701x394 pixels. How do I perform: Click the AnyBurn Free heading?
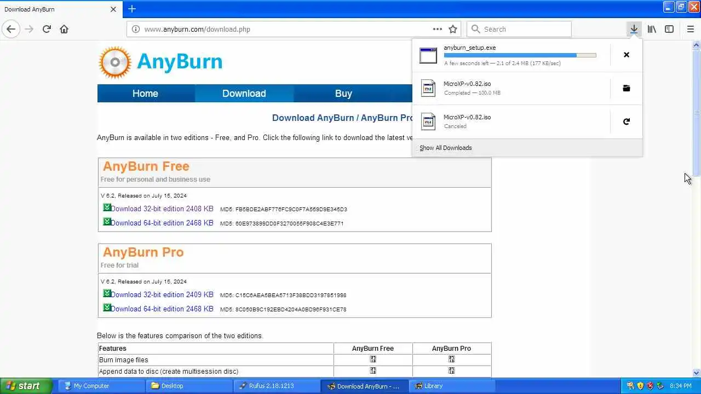coord(146,166)
